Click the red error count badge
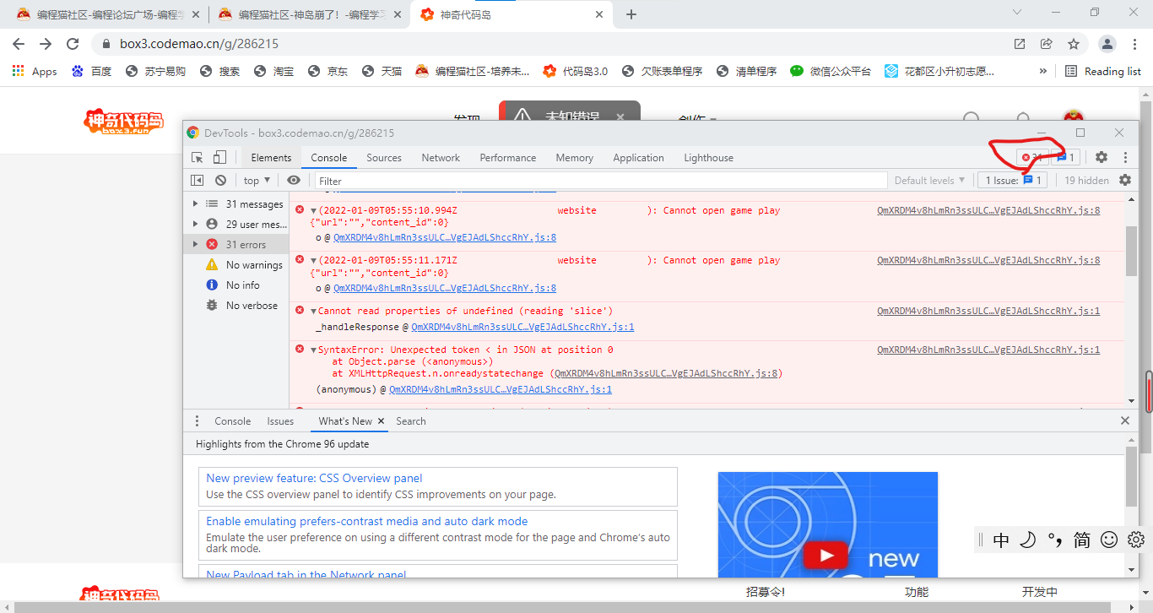The height and width of the screenshot is (613, 1153). (1032, 157)
